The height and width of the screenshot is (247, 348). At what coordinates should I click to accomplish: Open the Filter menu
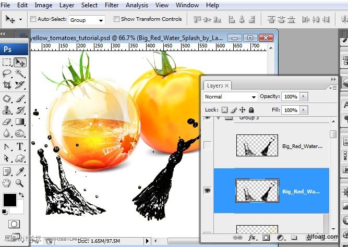pyautogui.click(x=112, y=5)
